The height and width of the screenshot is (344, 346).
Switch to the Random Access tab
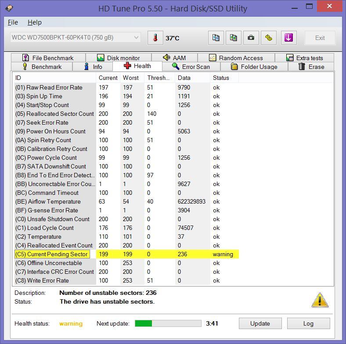(x=236, y=58)
